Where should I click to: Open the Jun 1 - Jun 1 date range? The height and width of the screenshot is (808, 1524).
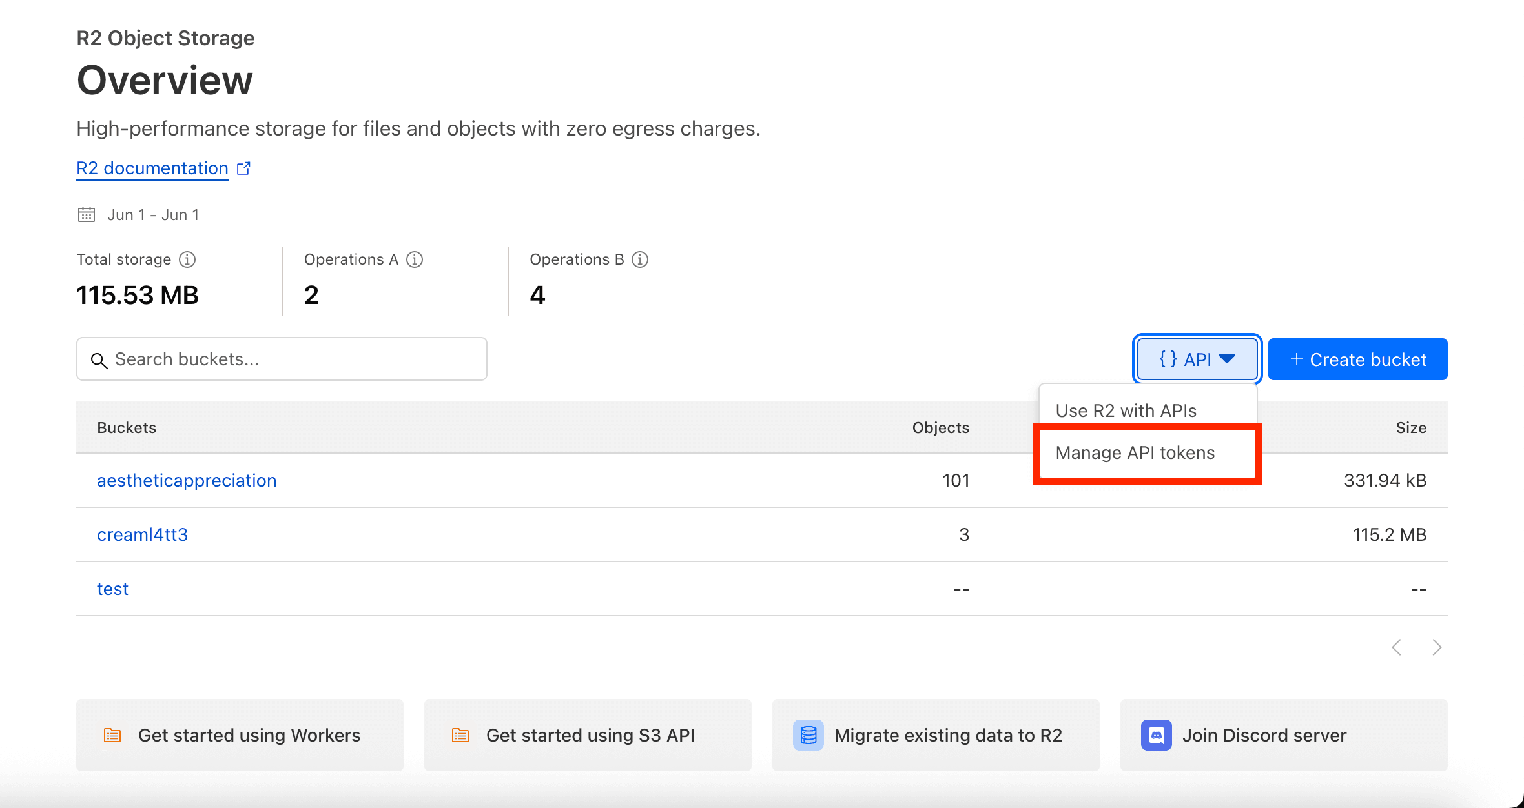[x=153, y=215]
